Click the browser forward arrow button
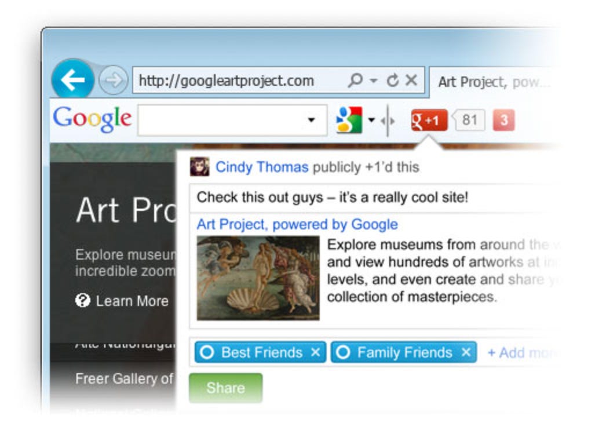The image size is (606, 423). point(113,80)
